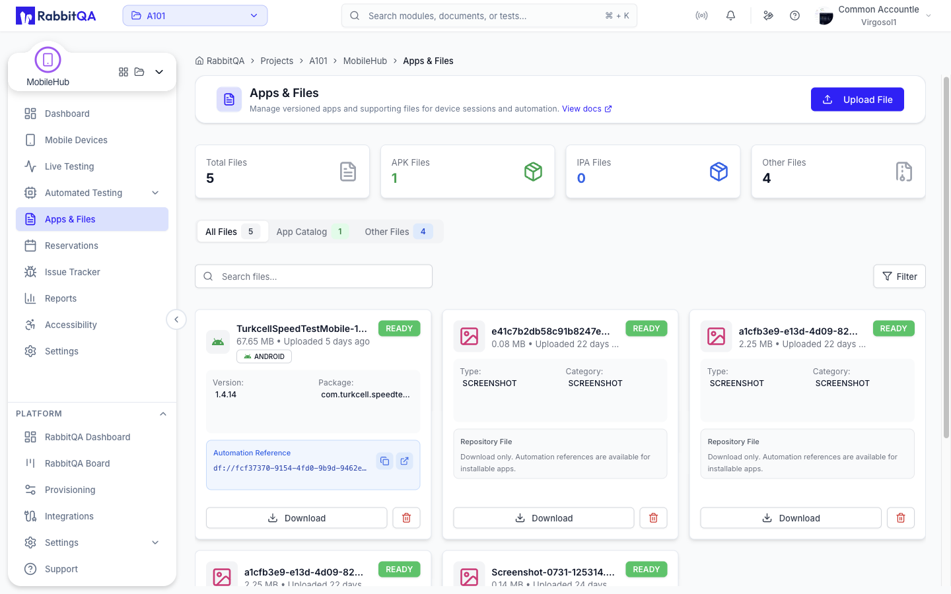Expand the Automated Testing menu
Viewport: 951px width, 594px height.
[155, 193]
